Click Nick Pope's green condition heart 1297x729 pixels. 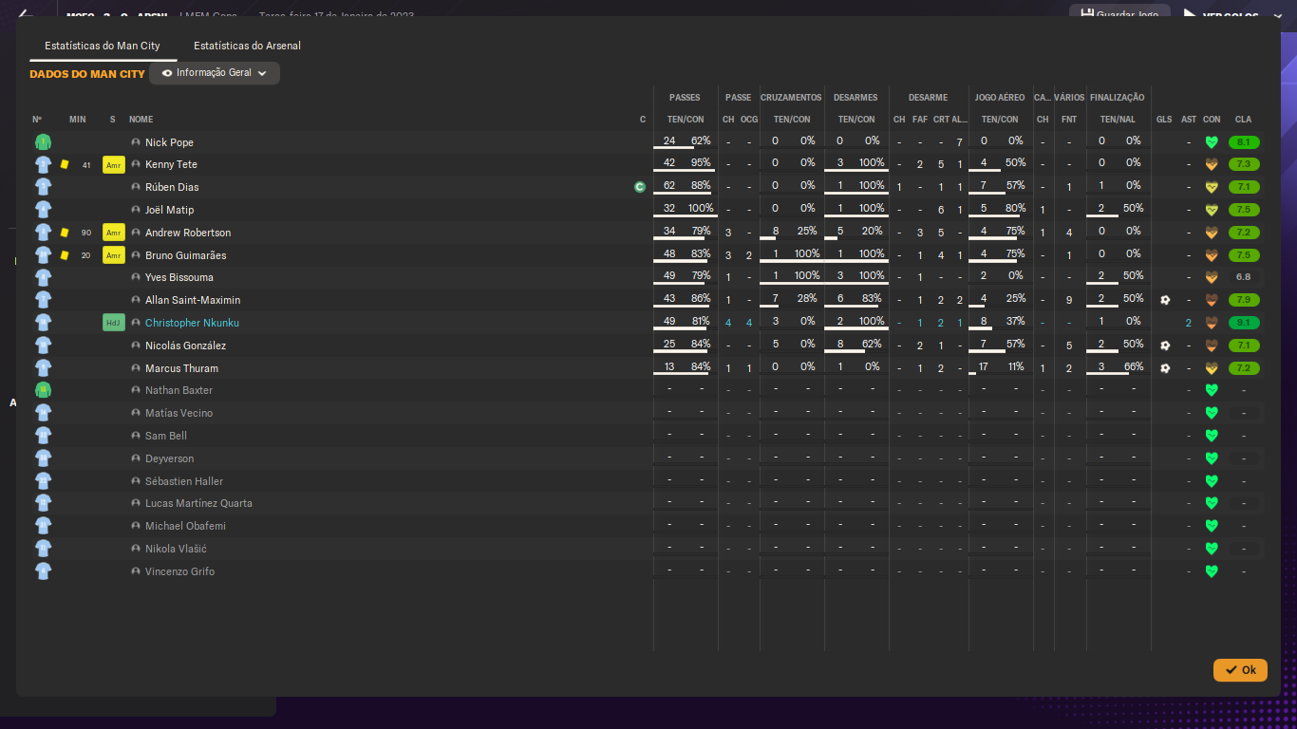(x=1212, y=142)
